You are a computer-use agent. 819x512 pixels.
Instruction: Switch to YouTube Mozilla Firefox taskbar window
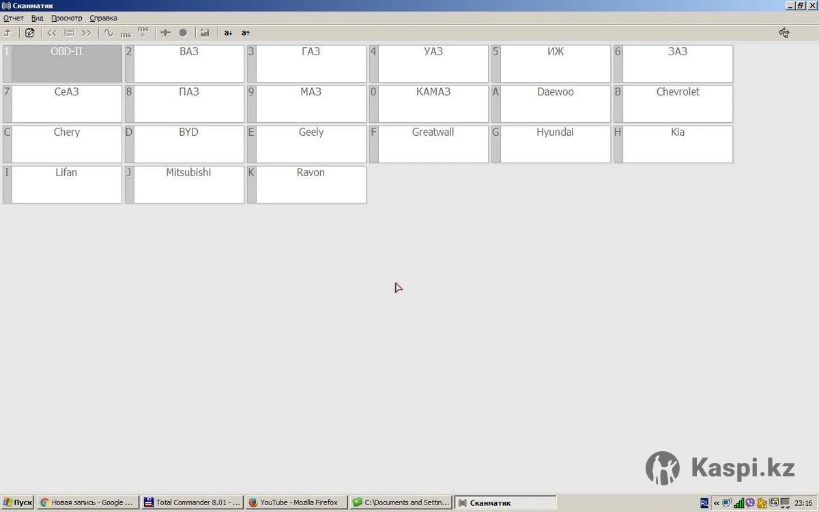coord(296,502)
